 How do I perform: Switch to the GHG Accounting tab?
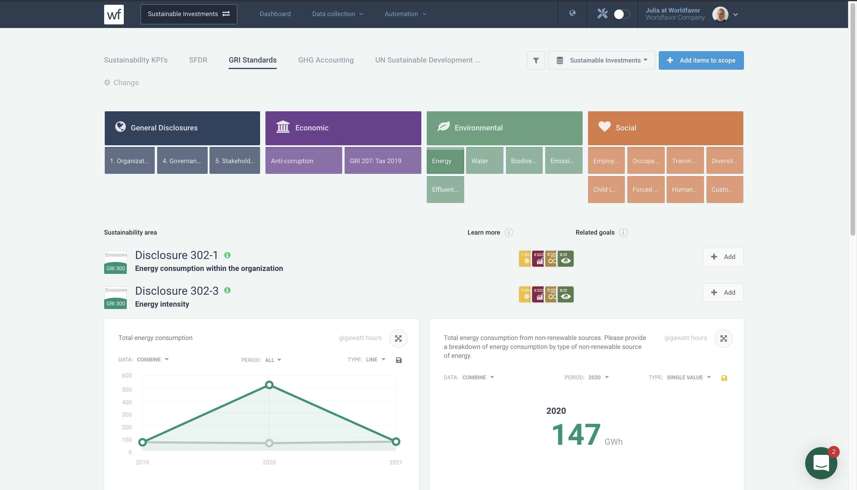pyautogui.click(x=326, y=60)
